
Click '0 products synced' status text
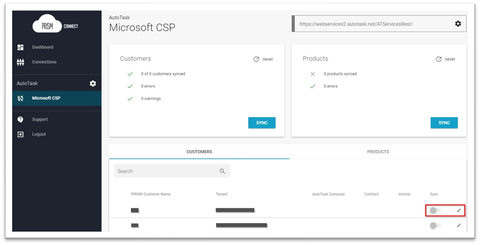pos(340,74)
